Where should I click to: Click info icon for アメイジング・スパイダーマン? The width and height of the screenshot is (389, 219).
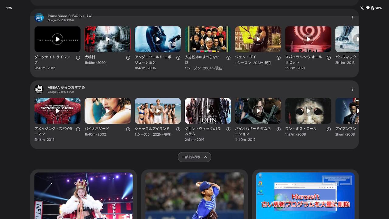(x=78, y=129)
